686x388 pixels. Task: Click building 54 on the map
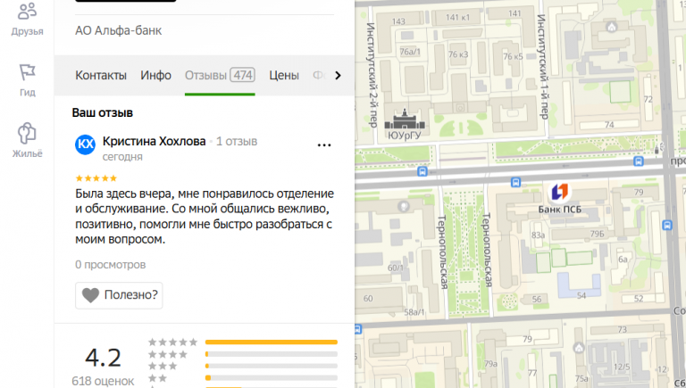coord(581,295)
